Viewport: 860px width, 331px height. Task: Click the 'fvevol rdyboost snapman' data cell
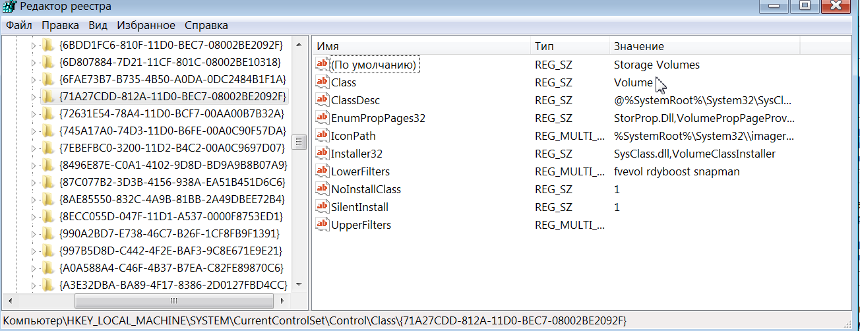[x=677, y=171]
